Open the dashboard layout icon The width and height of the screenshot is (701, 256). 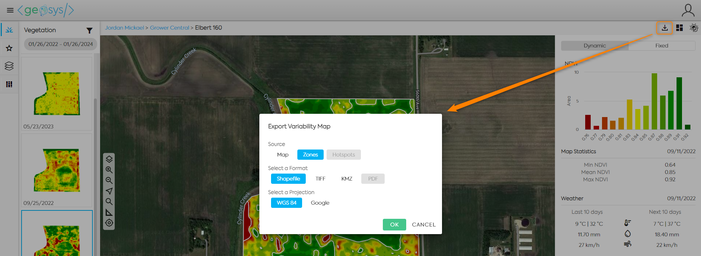679,28
